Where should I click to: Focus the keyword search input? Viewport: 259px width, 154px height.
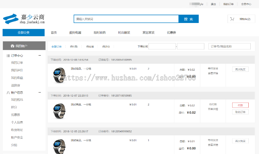pyautogui.click(x=126, y=19)
